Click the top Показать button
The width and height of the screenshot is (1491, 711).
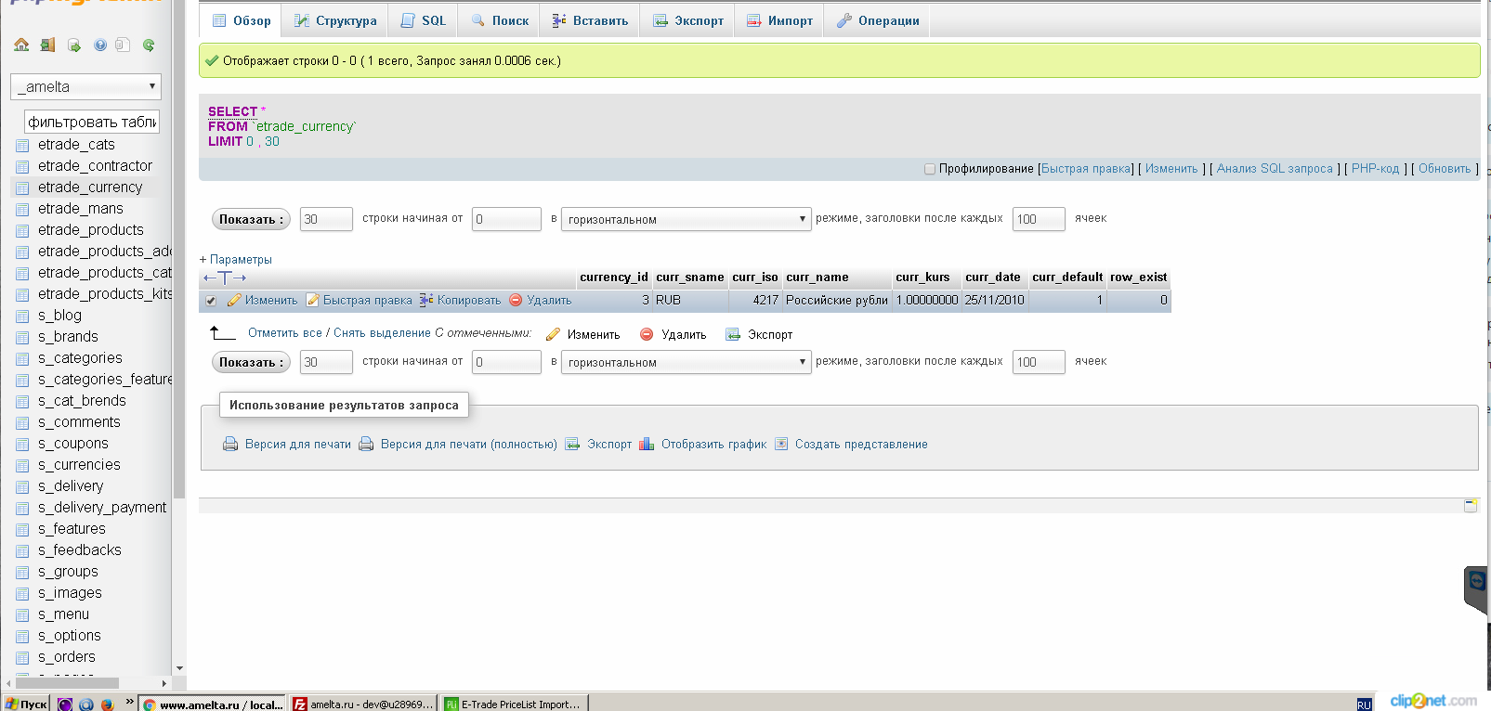pos(252,219)
